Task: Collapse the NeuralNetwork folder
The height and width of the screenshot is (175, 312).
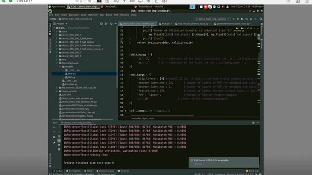Action: [x=57, y=63]
